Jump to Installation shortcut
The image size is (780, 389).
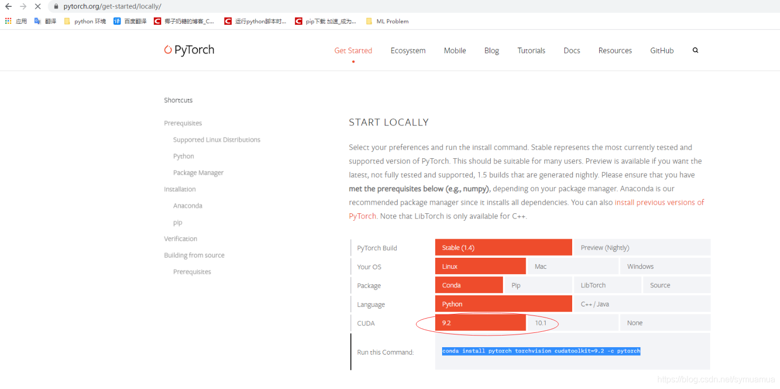[x=180, y=189]
